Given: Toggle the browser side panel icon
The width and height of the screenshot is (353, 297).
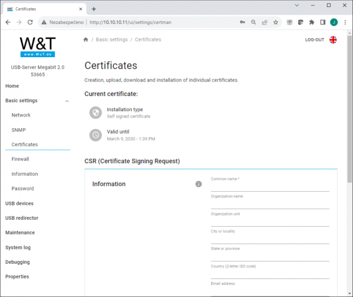Looking at the screenshot, I should (x=322, y=22).
